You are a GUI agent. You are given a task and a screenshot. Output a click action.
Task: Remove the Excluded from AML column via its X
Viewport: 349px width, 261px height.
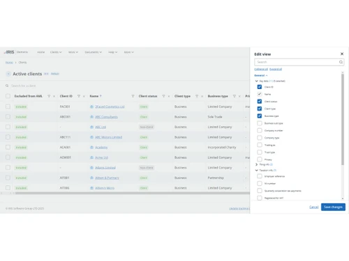(x=54, y=96)
